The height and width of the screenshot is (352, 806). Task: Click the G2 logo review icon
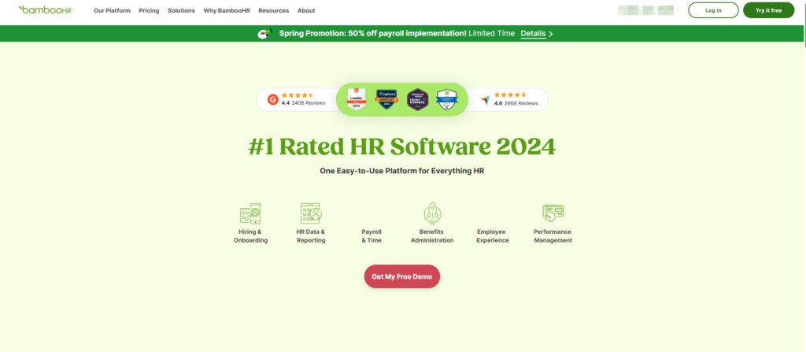(x=272, y=100)
